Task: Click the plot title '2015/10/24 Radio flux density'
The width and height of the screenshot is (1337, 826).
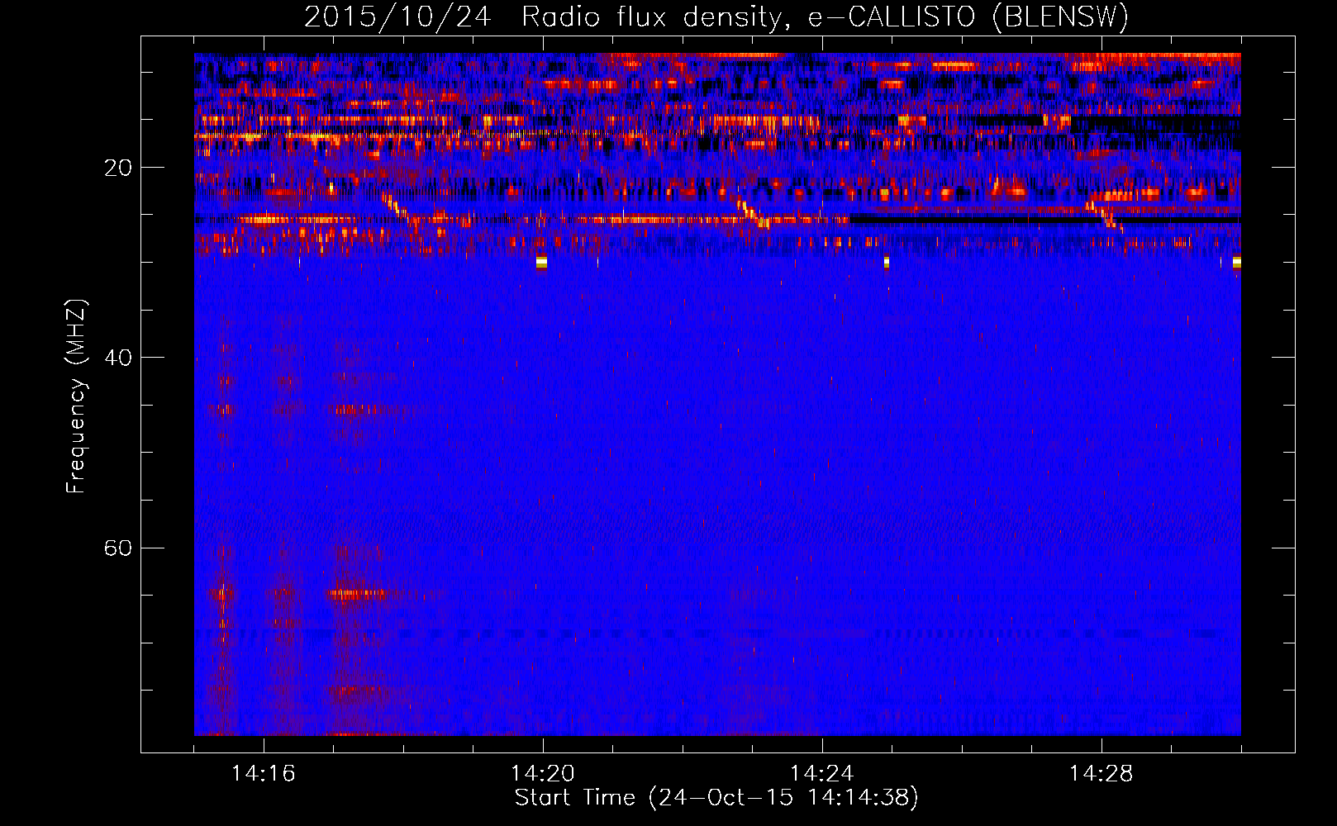Action: (716, 17)
